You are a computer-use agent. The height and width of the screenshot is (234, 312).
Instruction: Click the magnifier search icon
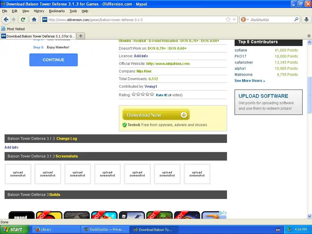pyautogui.click(x=296, y=19)
